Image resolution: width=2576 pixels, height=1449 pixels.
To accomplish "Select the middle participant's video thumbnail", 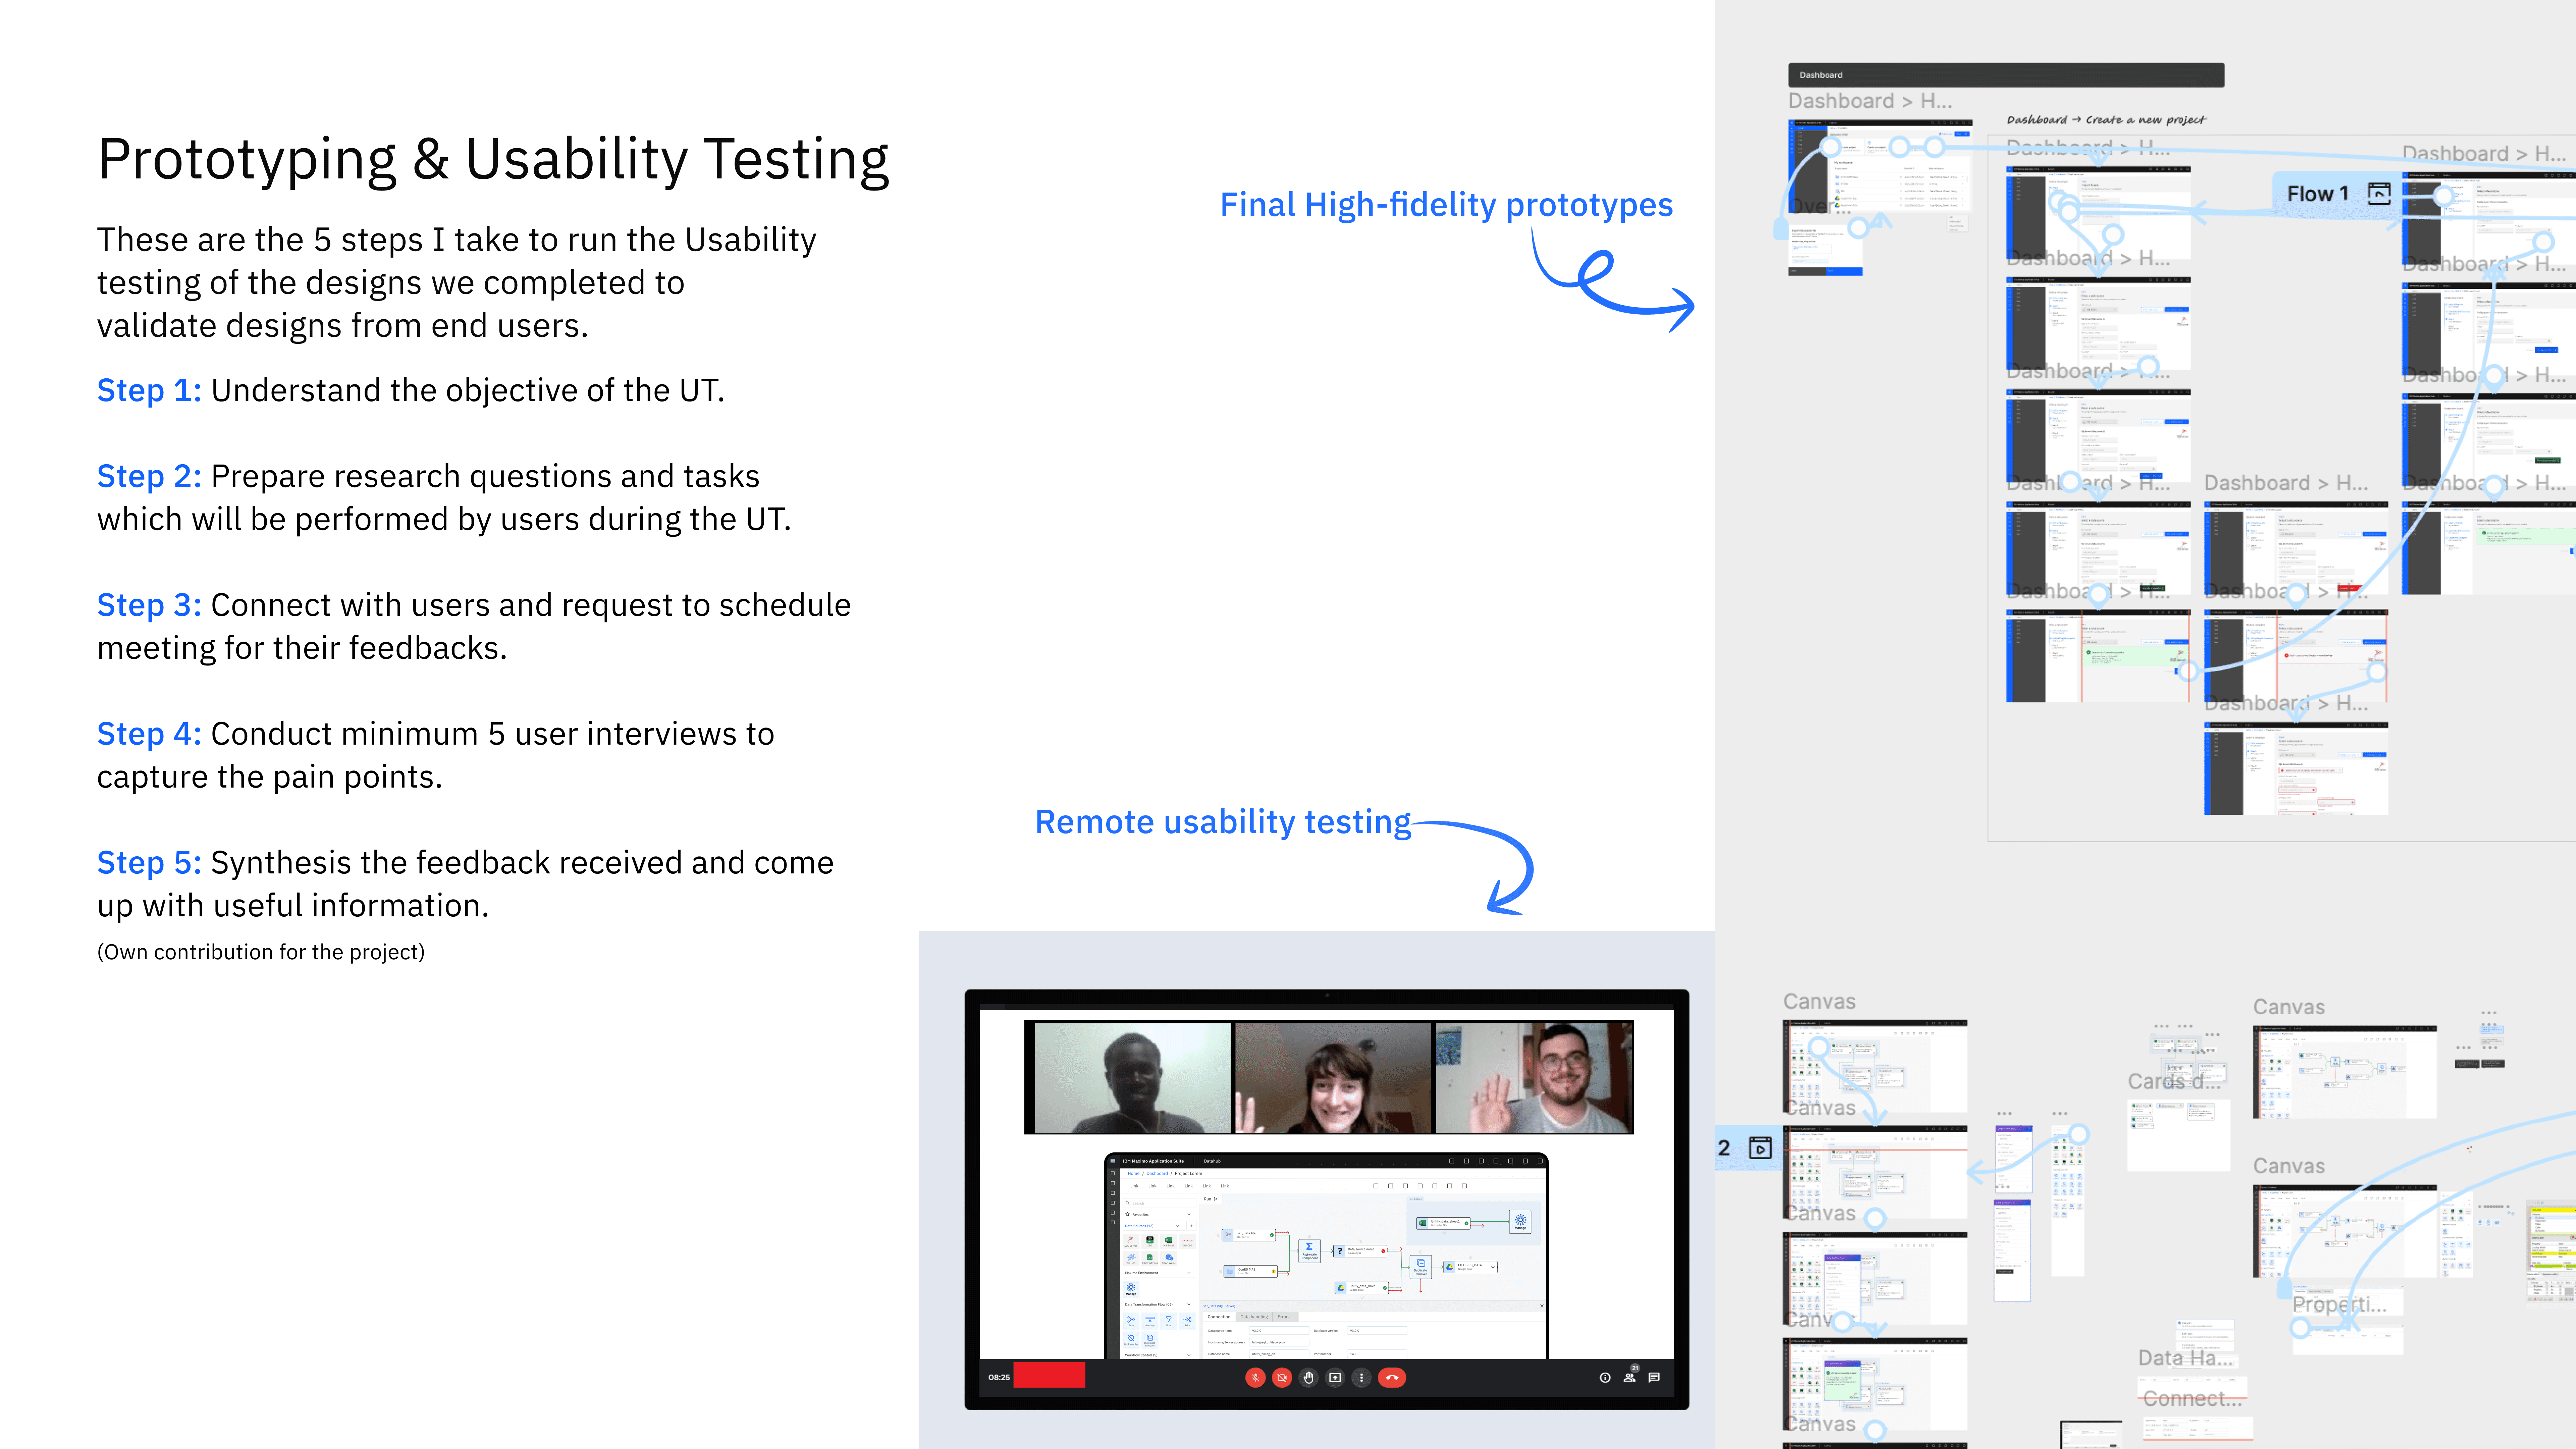I will (x=1333, y=1078).
